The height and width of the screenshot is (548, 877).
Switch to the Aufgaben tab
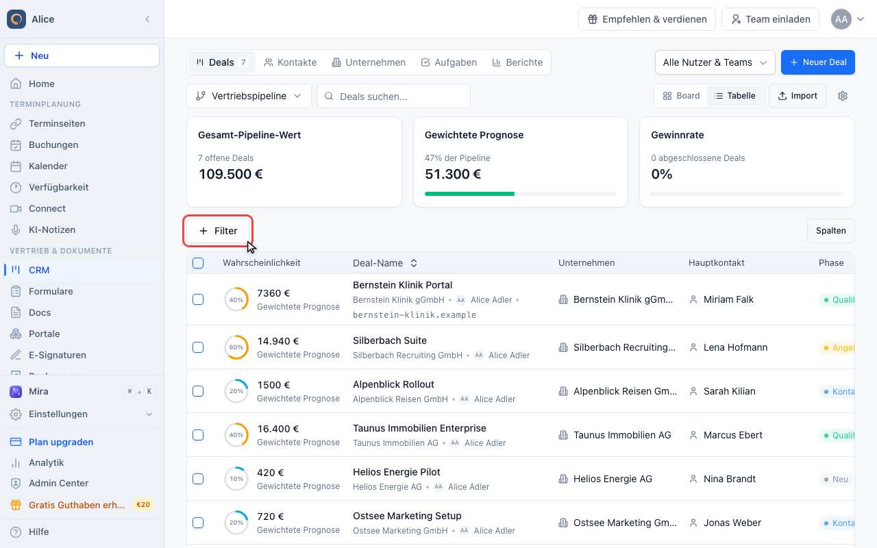449,62
